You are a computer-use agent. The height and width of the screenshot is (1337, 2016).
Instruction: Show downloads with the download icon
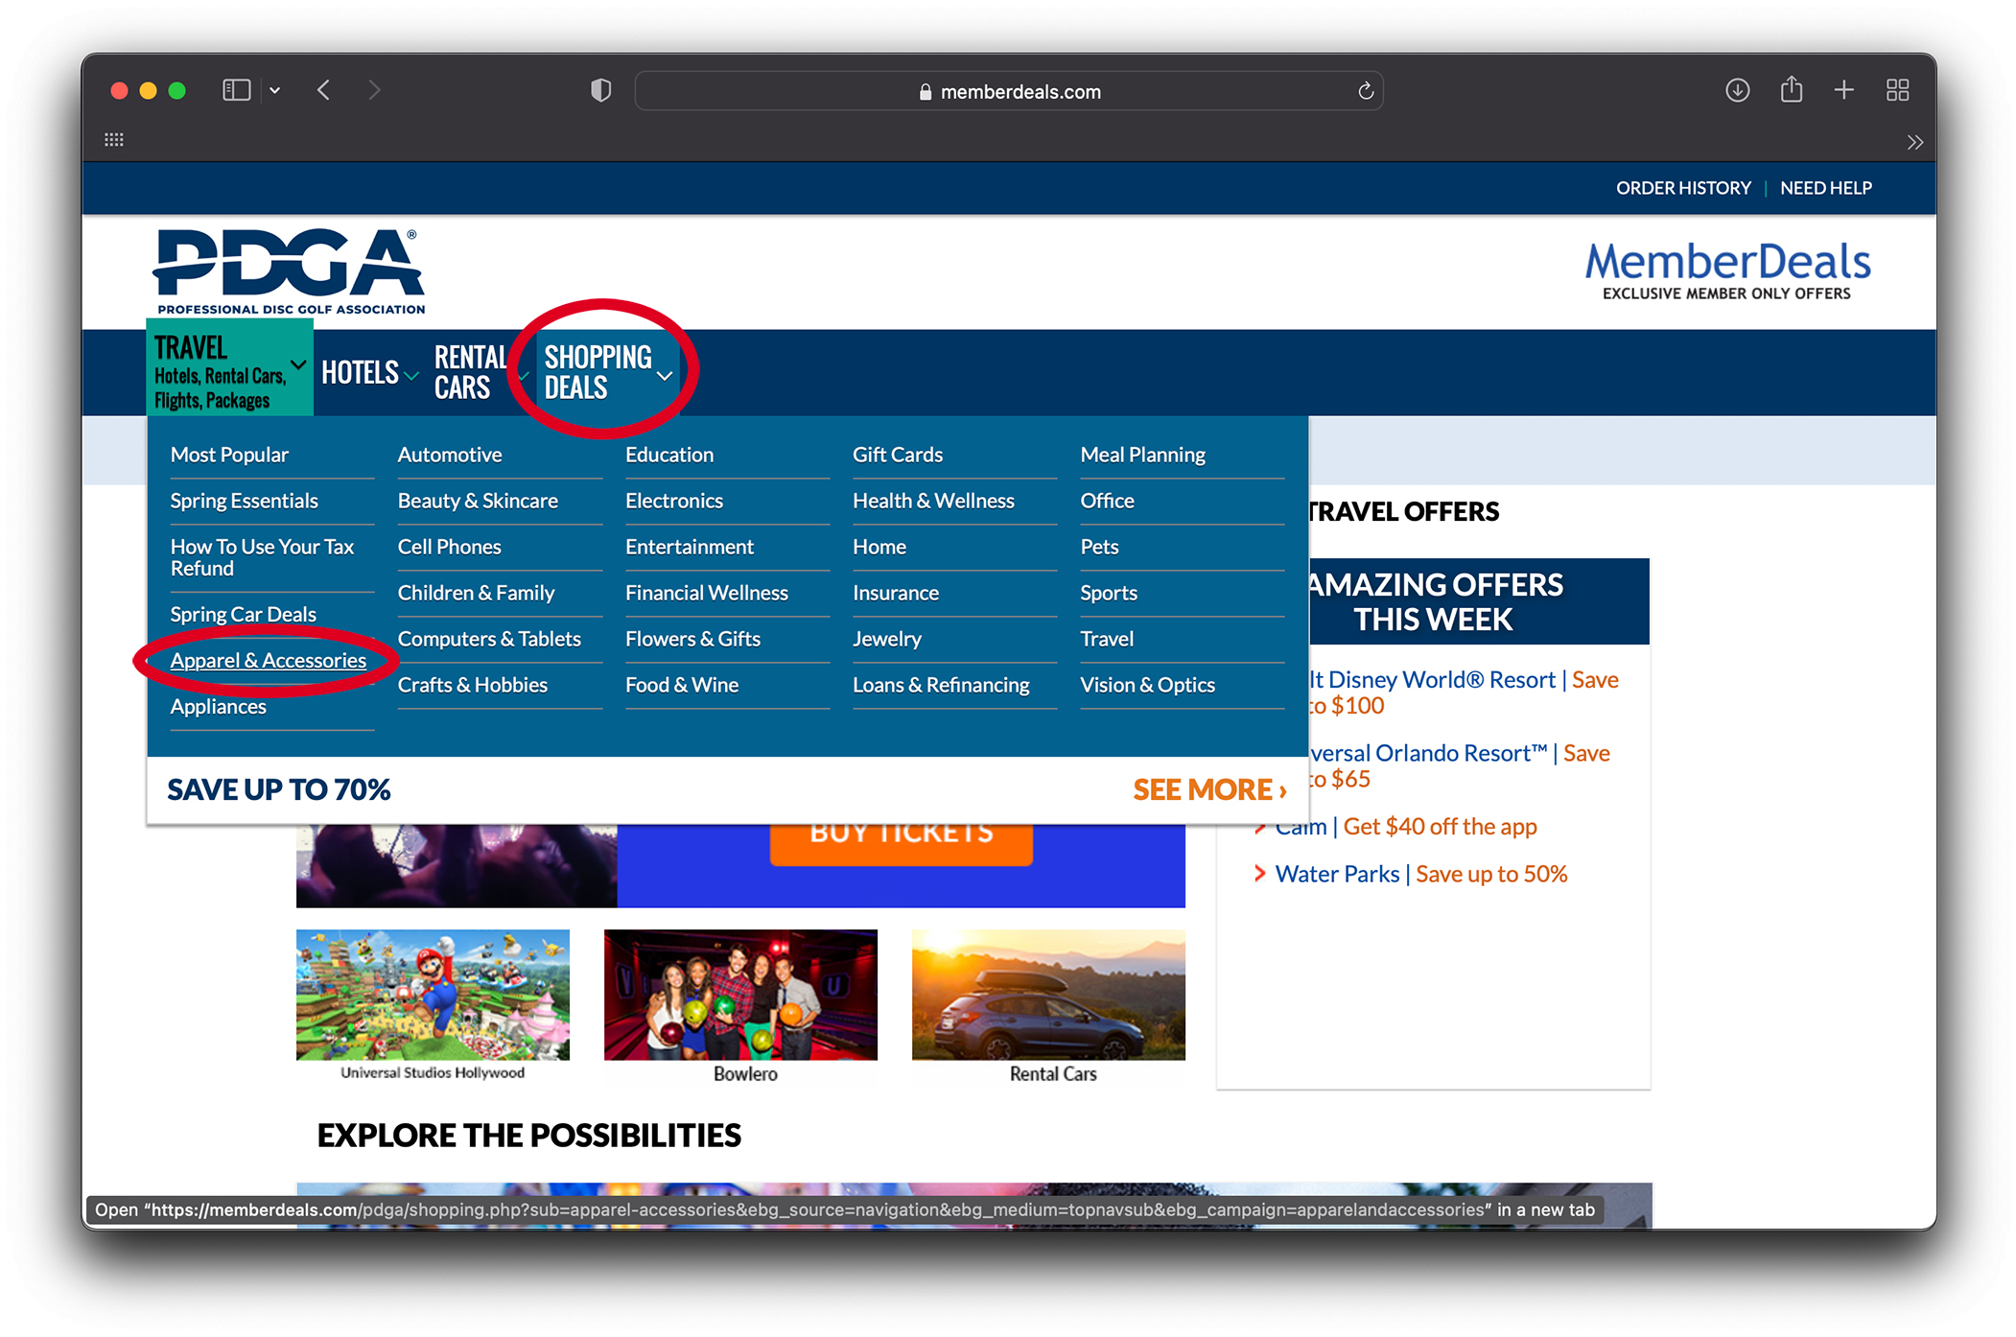pos(1737,90)
